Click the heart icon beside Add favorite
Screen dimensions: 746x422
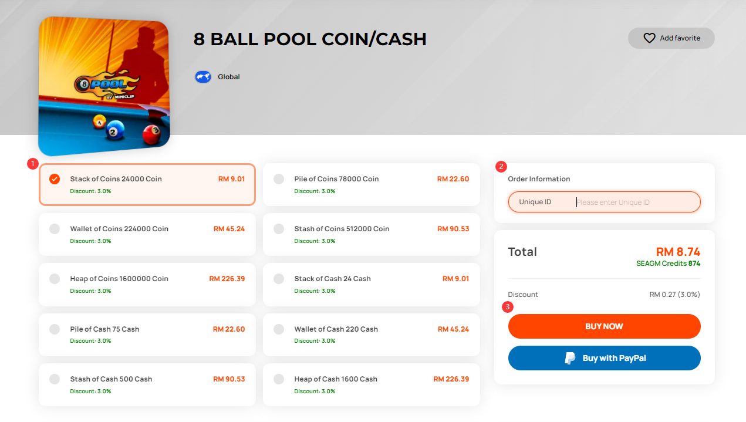click(649, 38)
